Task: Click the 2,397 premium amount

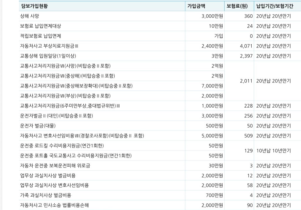Action: 246,56
